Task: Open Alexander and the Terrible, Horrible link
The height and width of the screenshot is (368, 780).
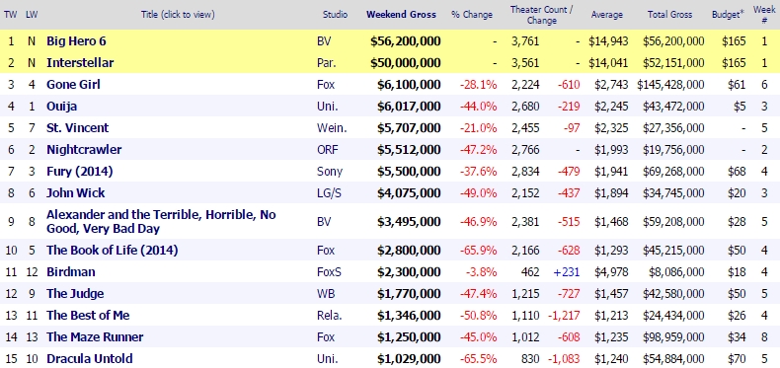Action: [161, 221]
